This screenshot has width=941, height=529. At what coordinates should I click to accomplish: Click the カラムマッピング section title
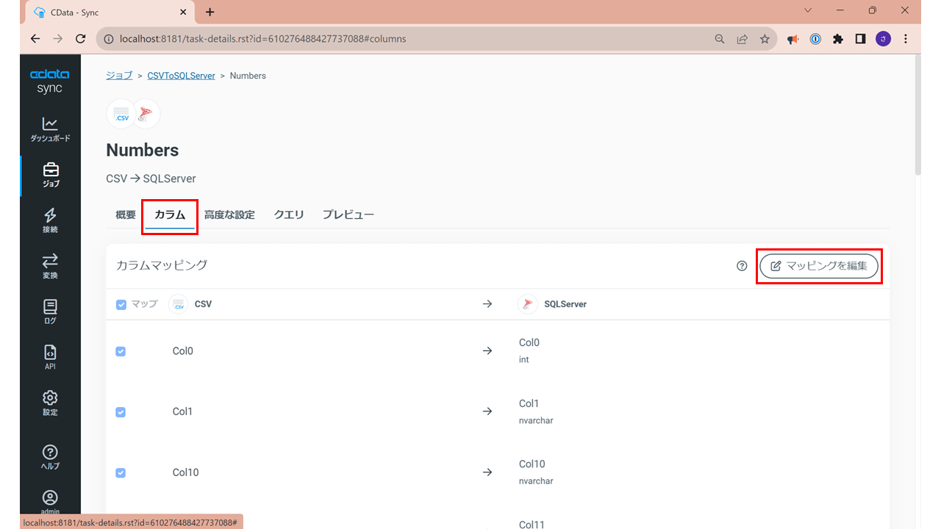tap(162, 265)
